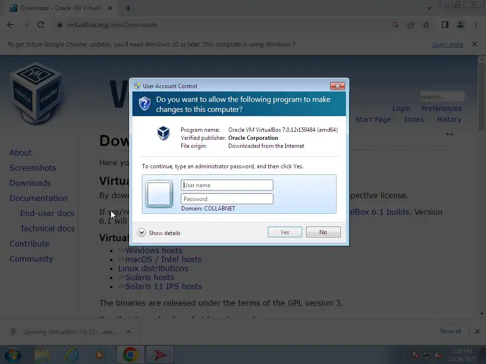Click the Windows hosts download link
Viewport: 486px width, 364px height.
point(154,250)
